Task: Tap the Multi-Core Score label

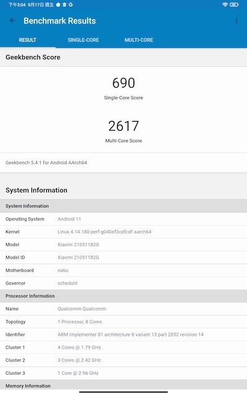Action: [x=124, y=141]
